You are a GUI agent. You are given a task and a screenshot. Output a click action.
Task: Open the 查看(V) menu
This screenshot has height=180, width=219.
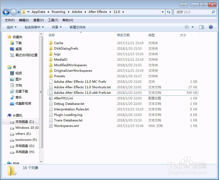pos(38,20)
